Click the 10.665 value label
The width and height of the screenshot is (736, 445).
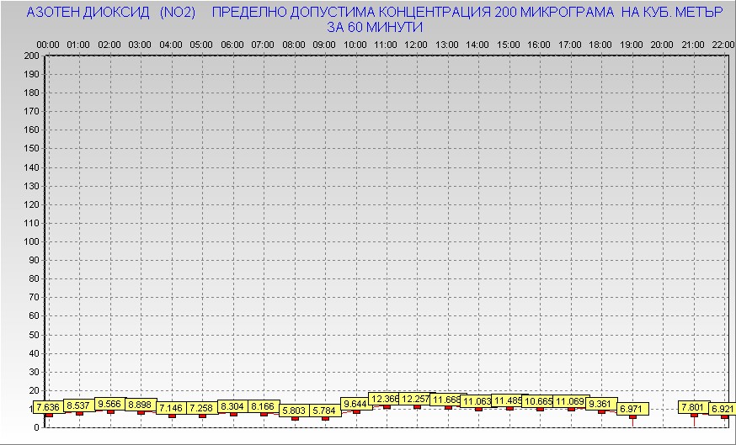click(538, 401)
